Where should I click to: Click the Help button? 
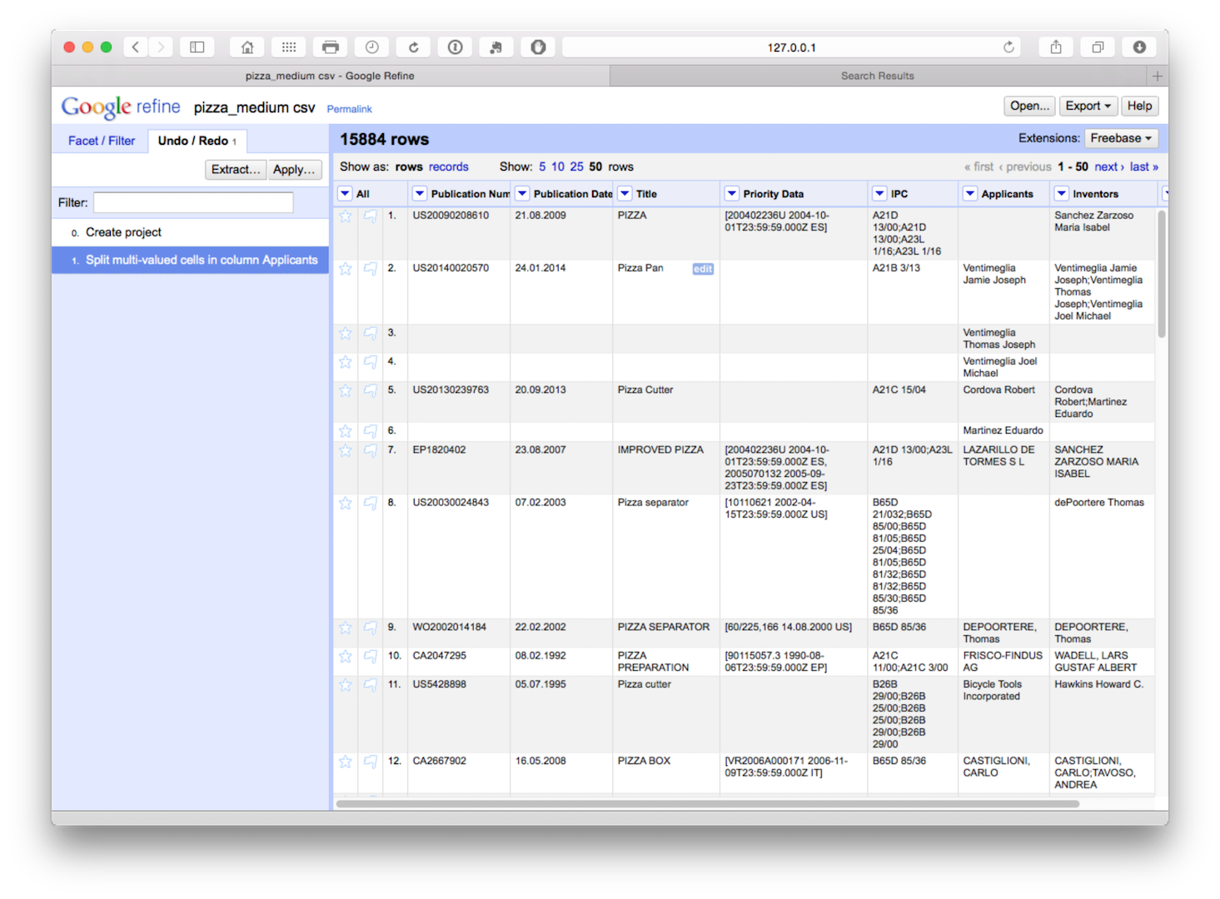coord(1139,106)
